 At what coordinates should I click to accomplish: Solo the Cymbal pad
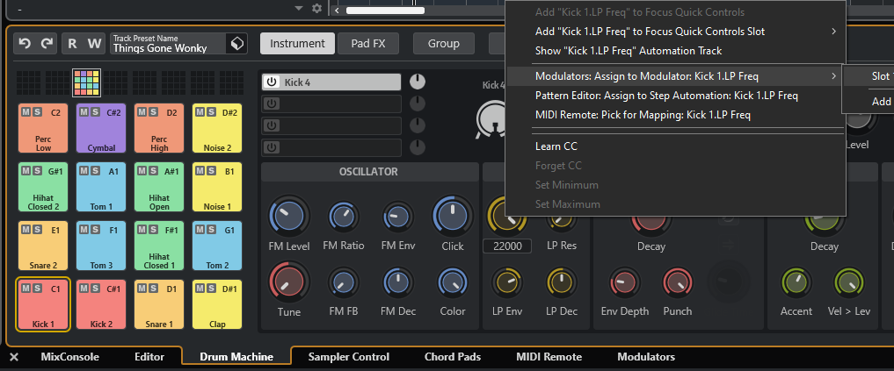pos(95,112)
